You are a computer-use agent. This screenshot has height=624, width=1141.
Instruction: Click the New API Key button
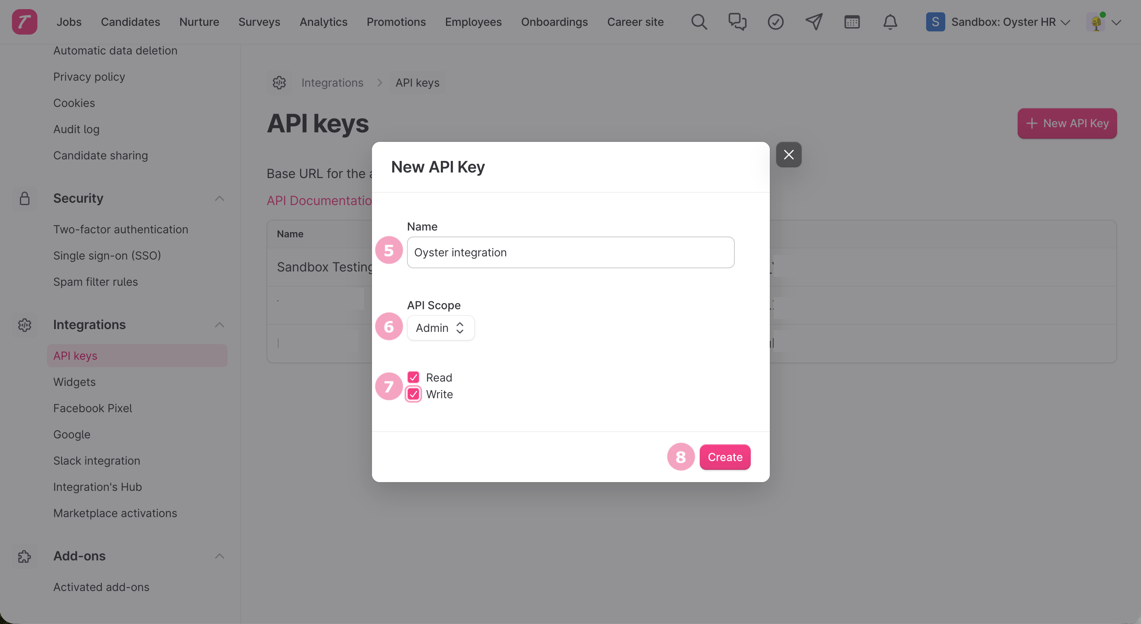pyautogui.click(x=1067, y=124)
